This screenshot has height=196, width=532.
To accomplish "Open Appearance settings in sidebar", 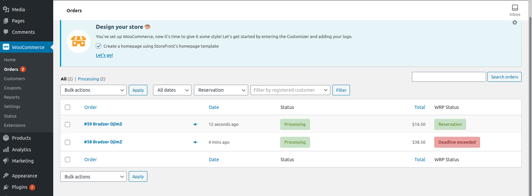I will click(24, 176).
